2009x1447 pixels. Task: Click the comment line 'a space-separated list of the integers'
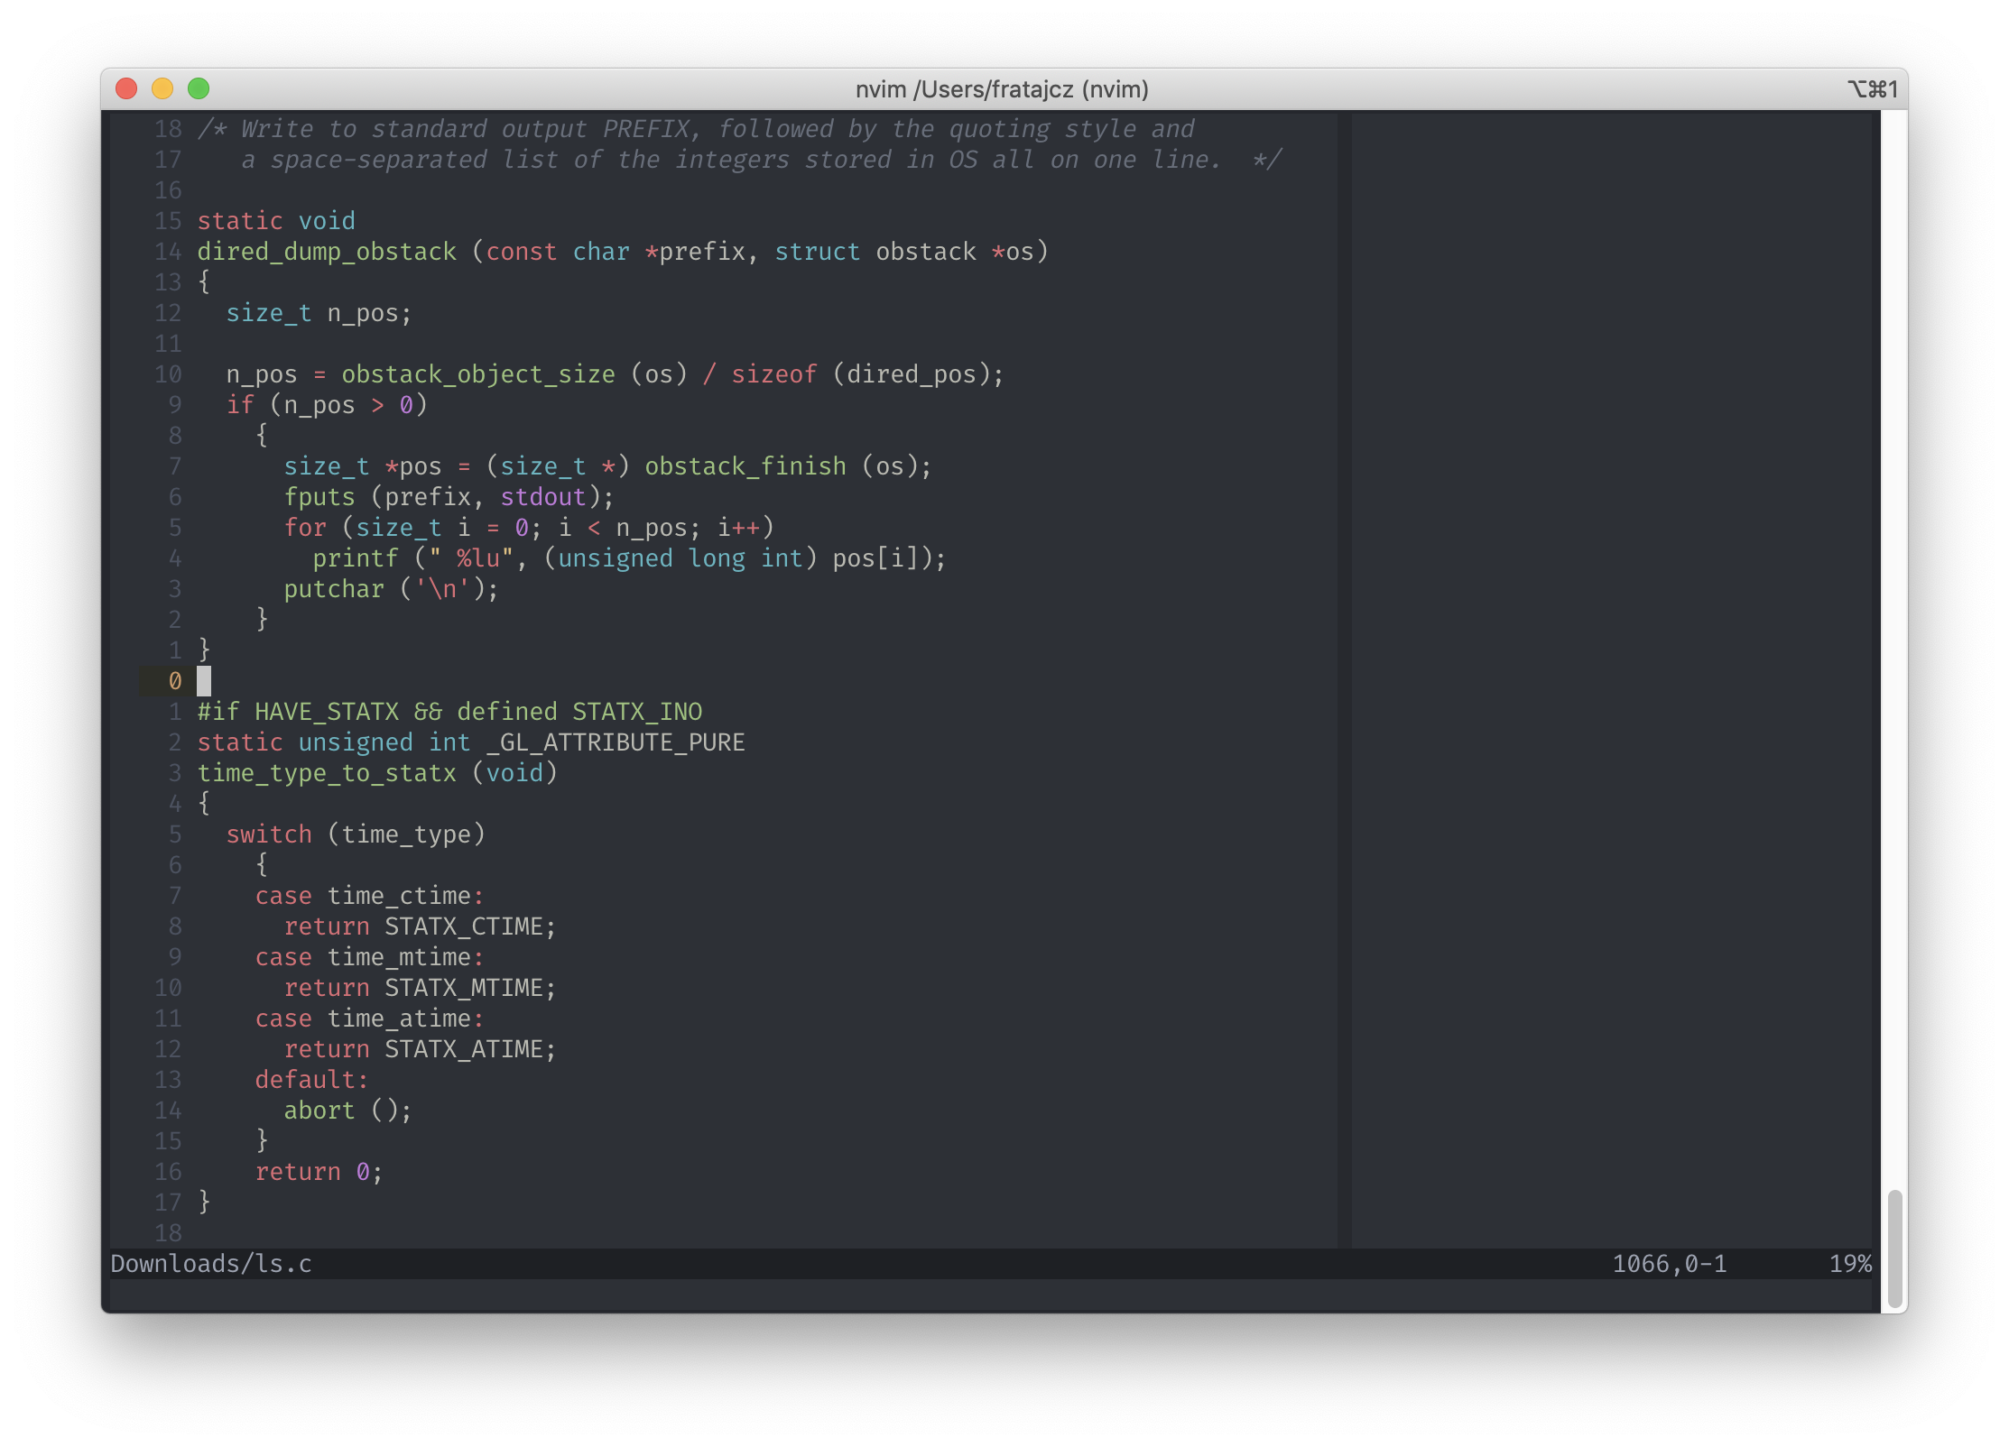pos(761,160)
